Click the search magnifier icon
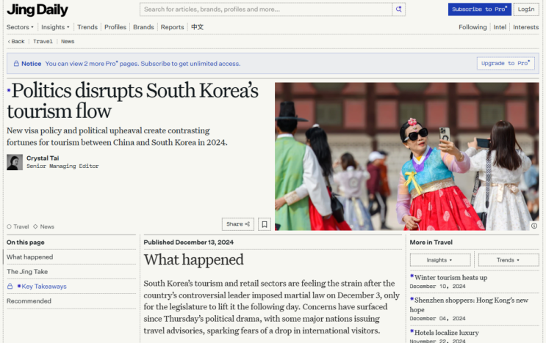This screenshot has height=343, width=546. pos(399,10)
